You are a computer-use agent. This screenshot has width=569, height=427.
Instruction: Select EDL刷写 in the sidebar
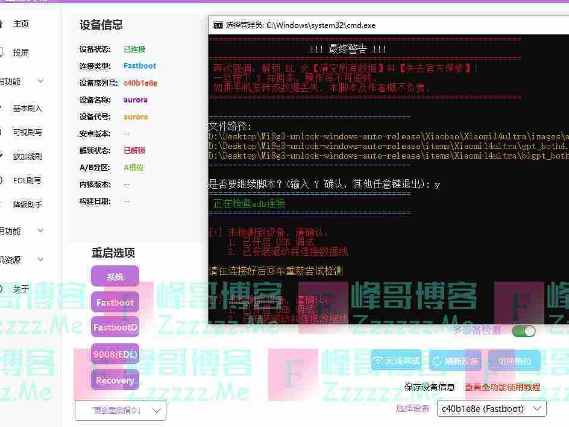pos(27,180)
